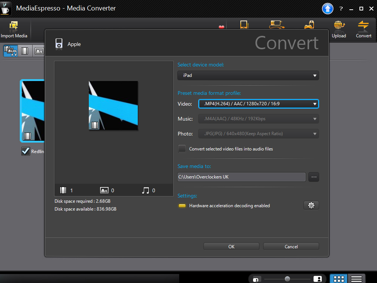Switch to thumbnail grid view

pos(339,279)
